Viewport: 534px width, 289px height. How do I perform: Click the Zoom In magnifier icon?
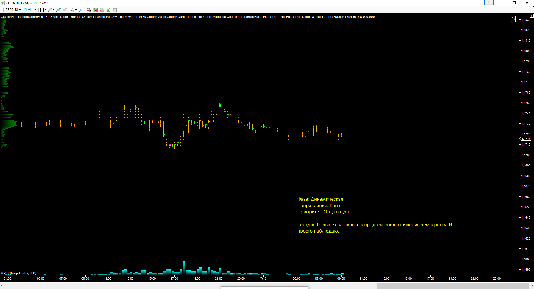58,10
